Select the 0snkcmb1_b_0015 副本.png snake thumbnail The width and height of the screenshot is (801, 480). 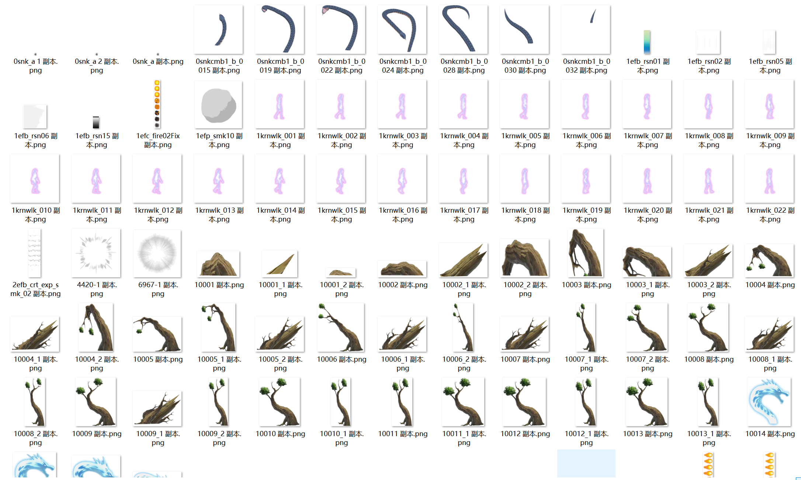pos(219,29)
